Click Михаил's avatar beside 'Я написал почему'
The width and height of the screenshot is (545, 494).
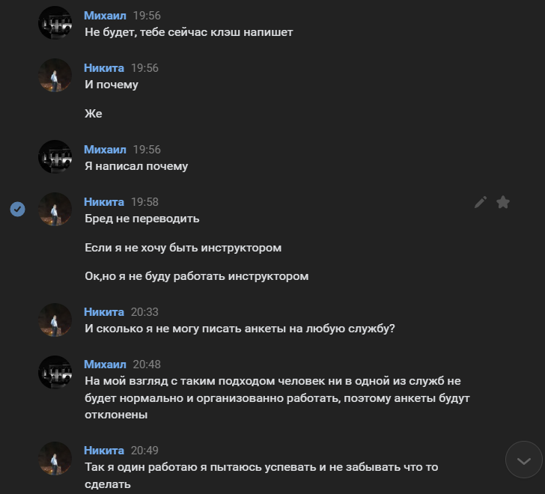(x=55, y=156)
